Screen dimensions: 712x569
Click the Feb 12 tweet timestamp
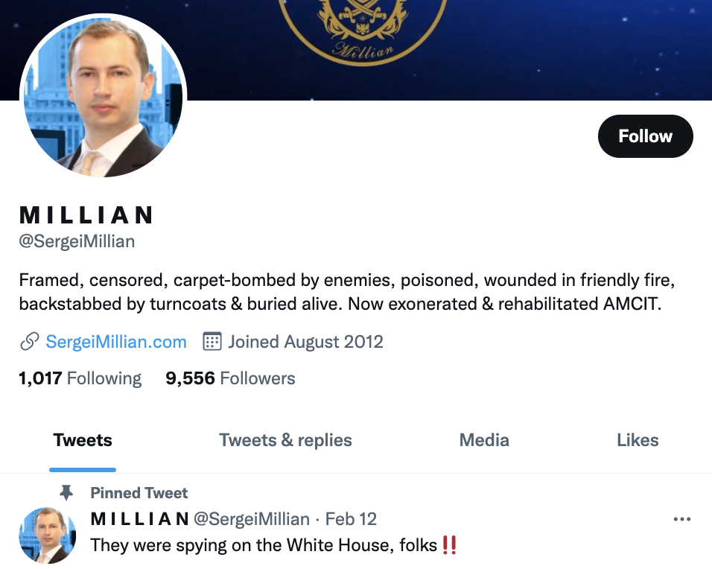(x=352, y=519)
